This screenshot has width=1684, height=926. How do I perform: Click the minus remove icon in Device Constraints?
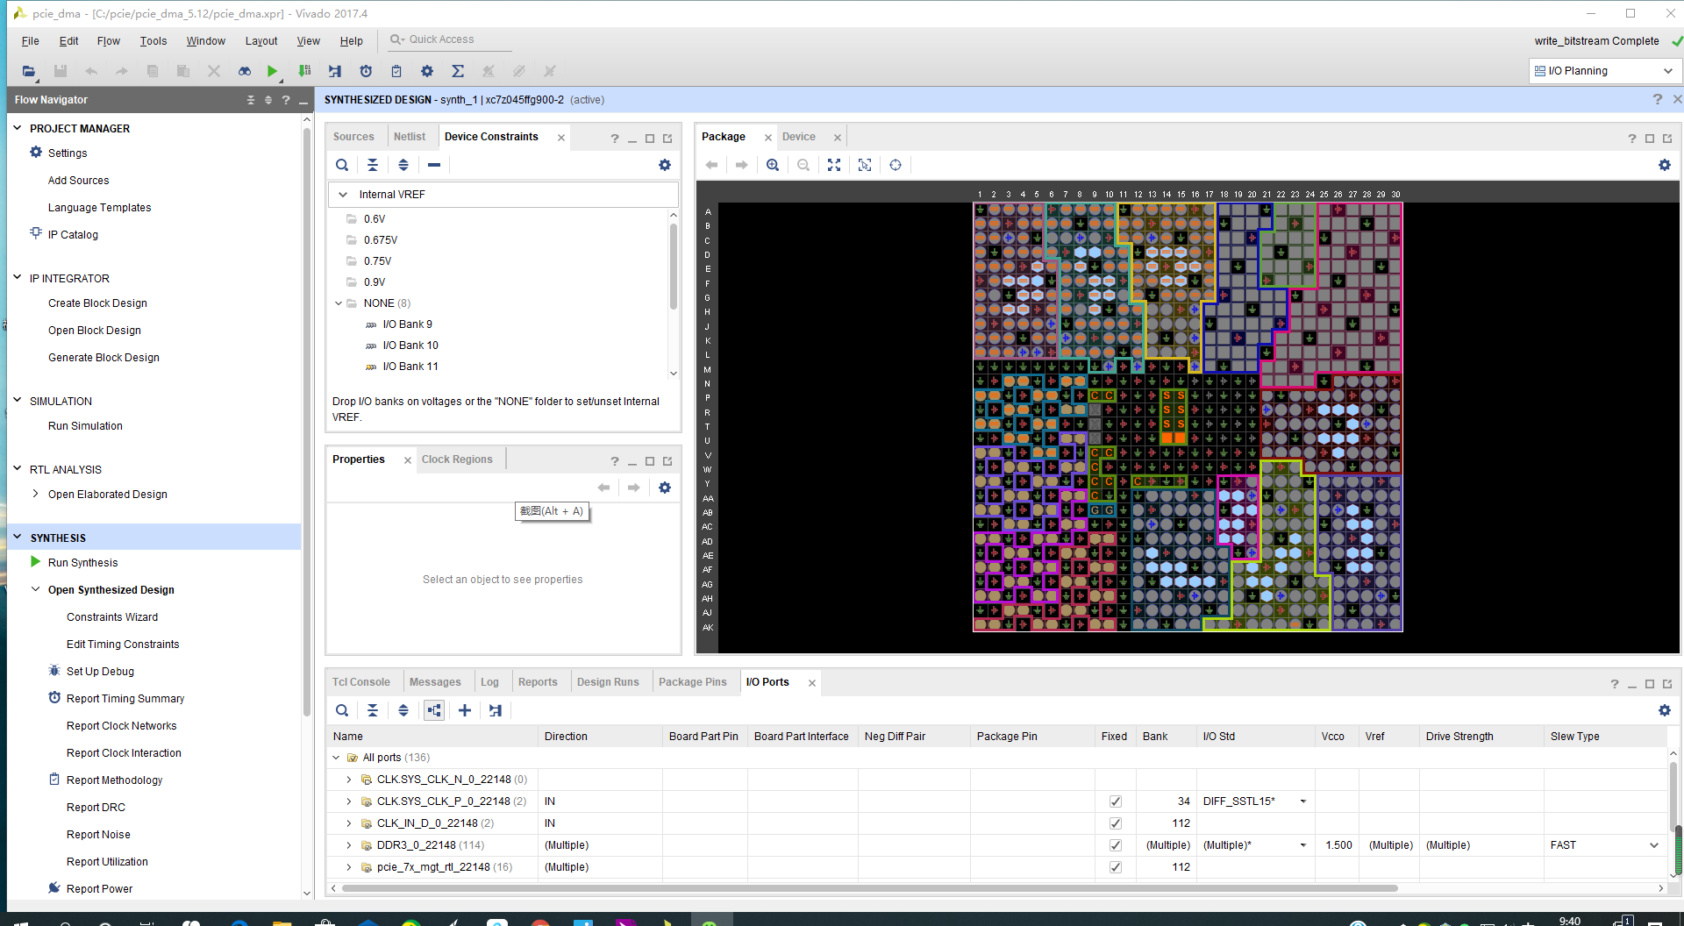point(434,165)
